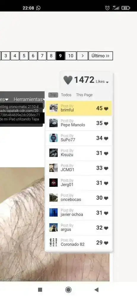Tap the large heart icon beside 1472
The width and height of the screenshot is (137, 298).
pos(68,80)
